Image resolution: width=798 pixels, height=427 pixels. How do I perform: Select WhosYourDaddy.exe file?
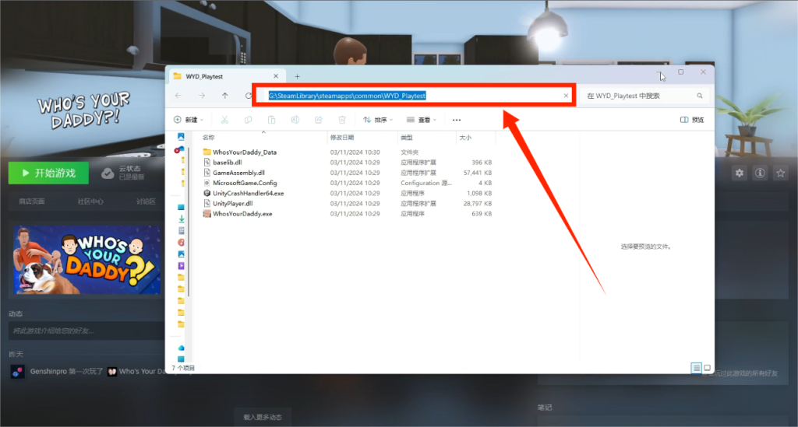pos(242,214)
